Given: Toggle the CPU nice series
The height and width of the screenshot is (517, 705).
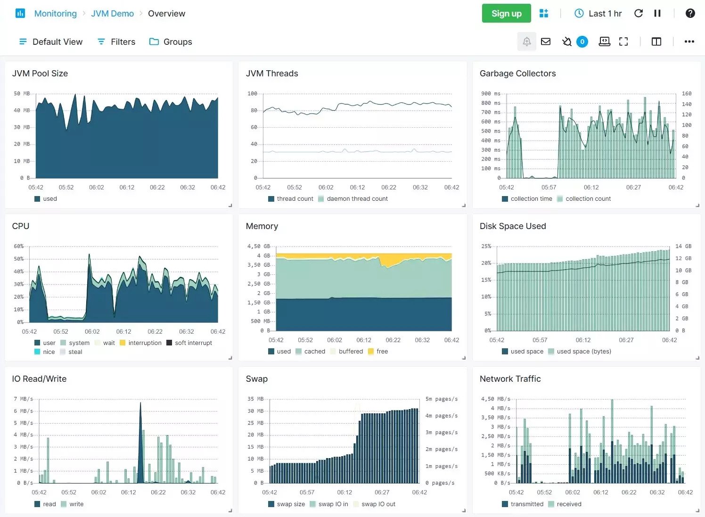Looking at the screenshot, I should pyautogui.click(x=44, y=352).
